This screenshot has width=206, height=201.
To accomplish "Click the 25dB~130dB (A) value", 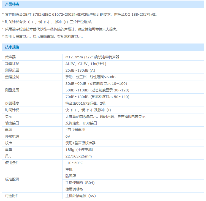I will coord(80,70).
